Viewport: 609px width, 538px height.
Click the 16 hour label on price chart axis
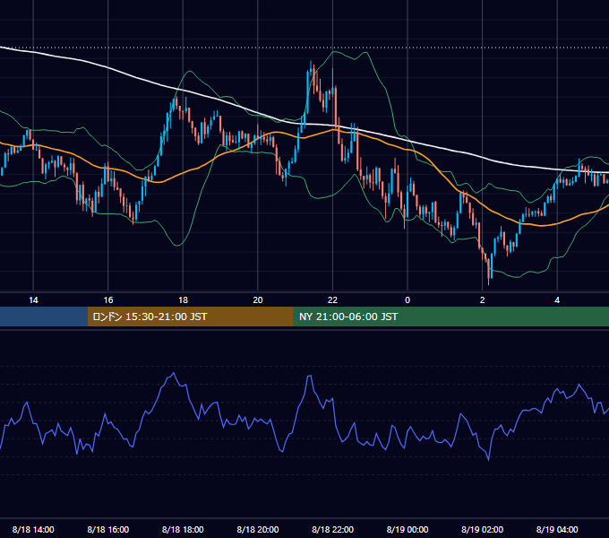pos(108,300)
